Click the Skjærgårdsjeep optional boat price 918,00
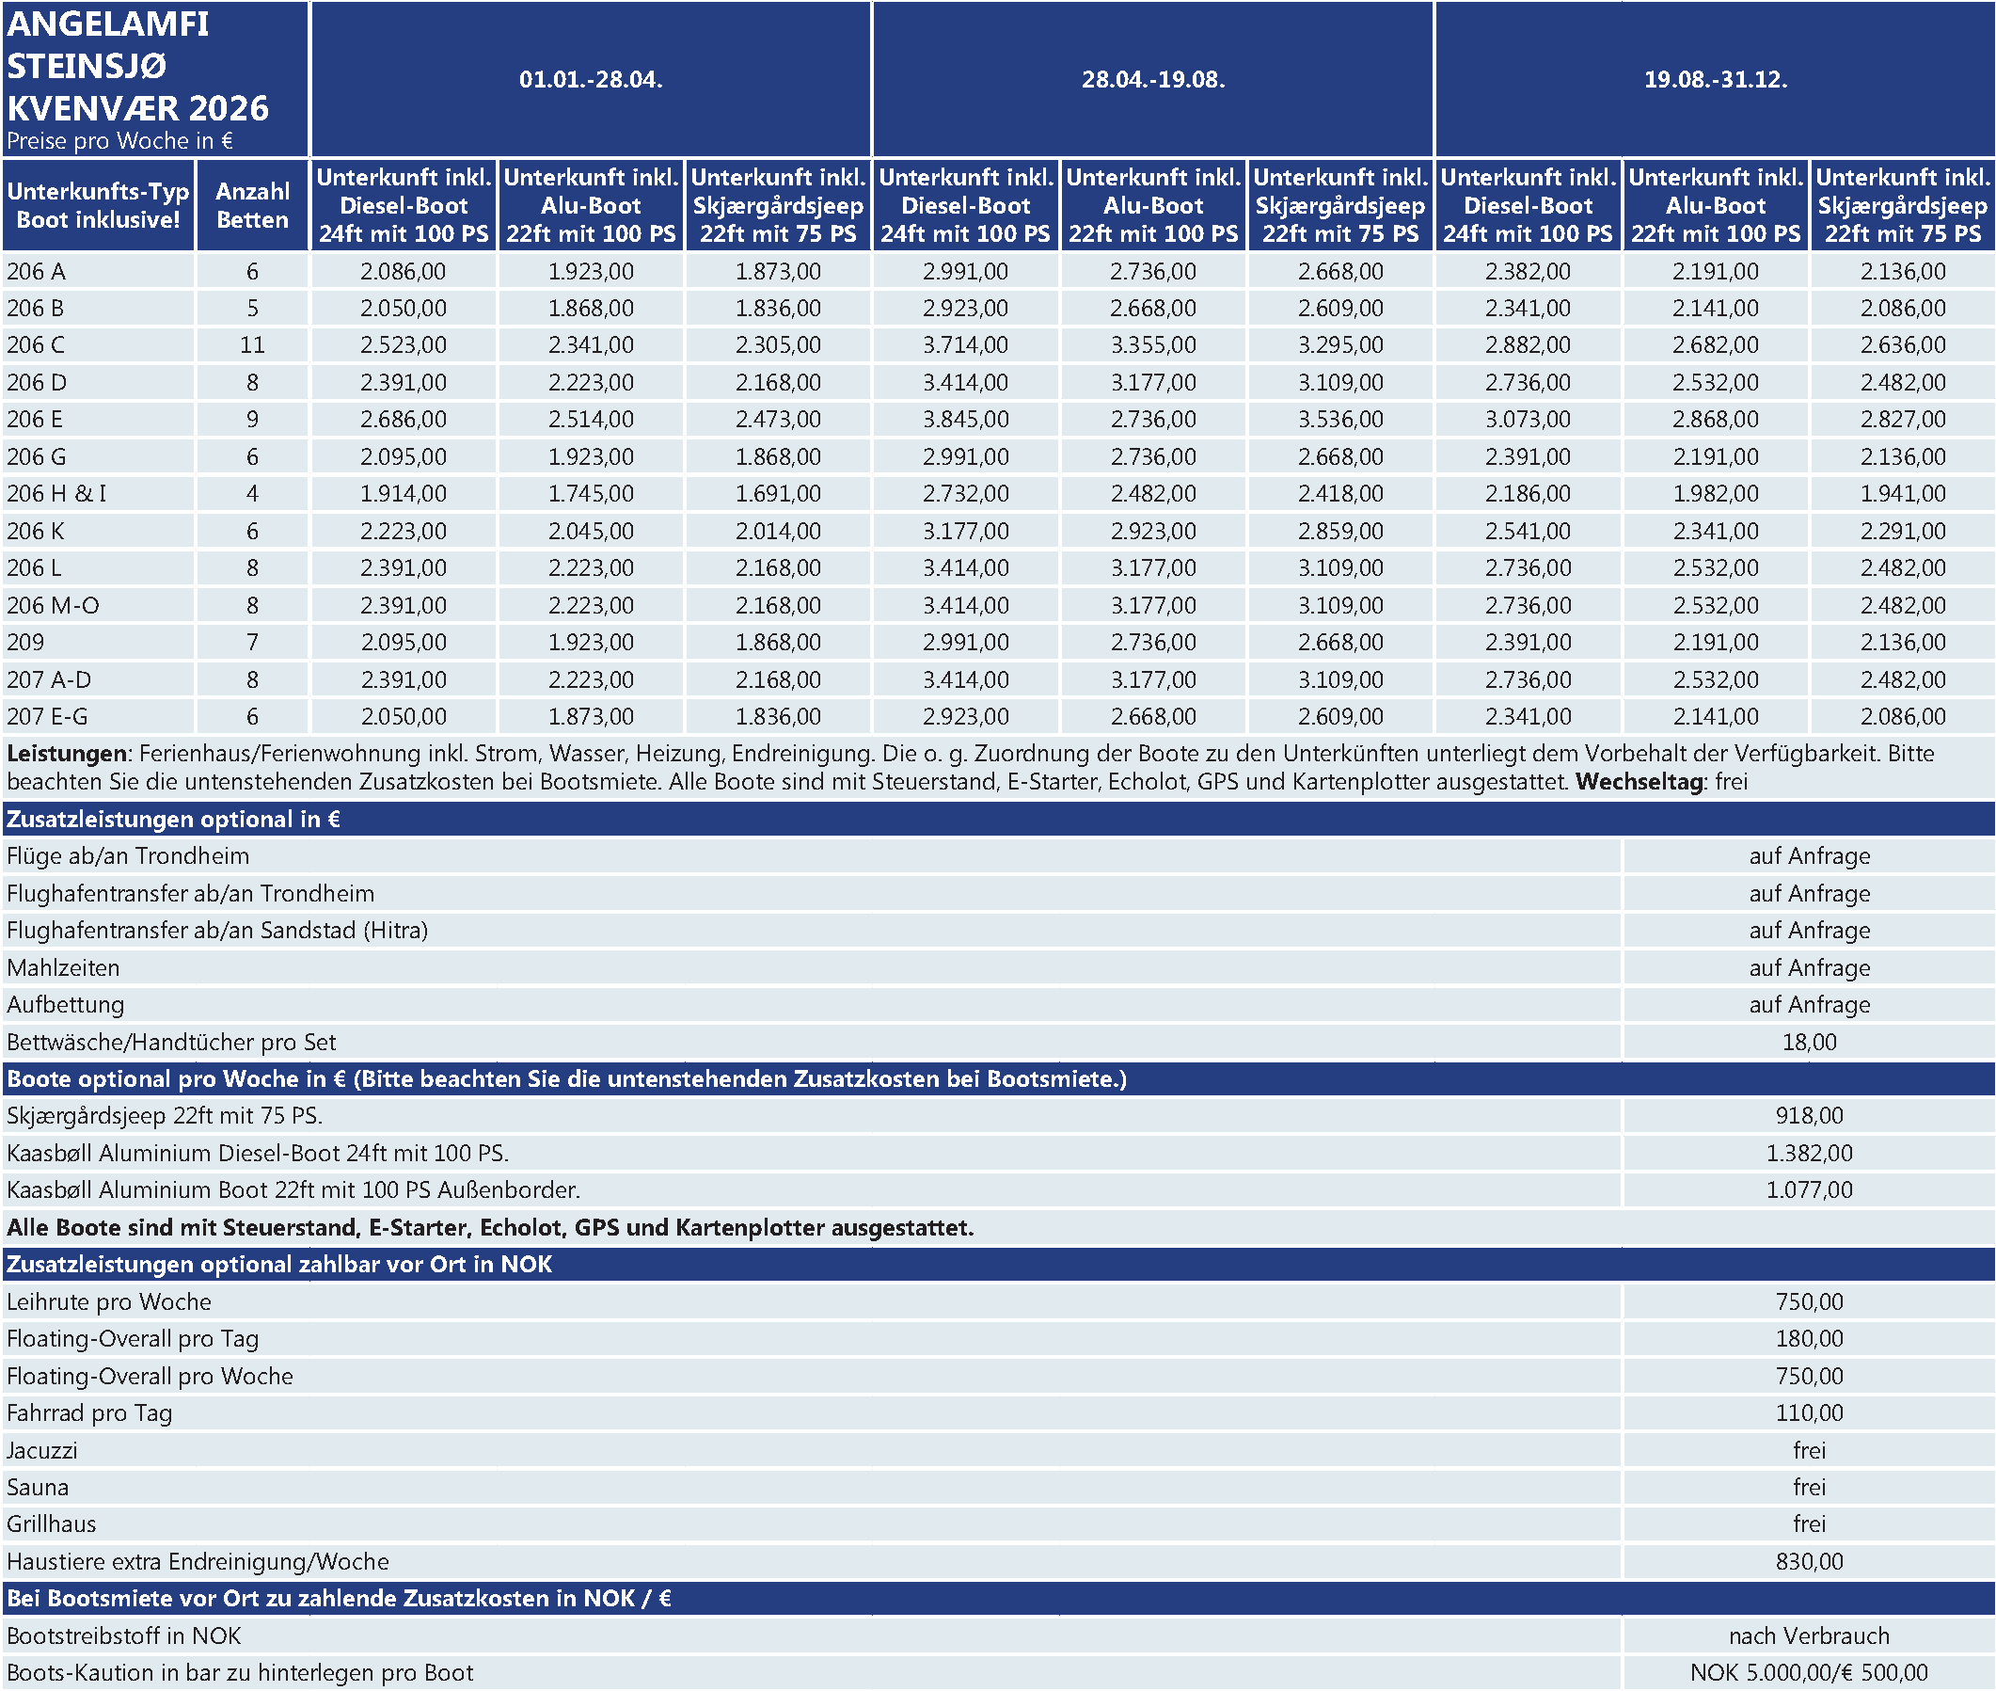 point(1808,1115)
